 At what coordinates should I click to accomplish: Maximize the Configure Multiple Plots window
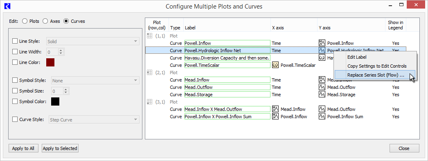tap(401, 4)
